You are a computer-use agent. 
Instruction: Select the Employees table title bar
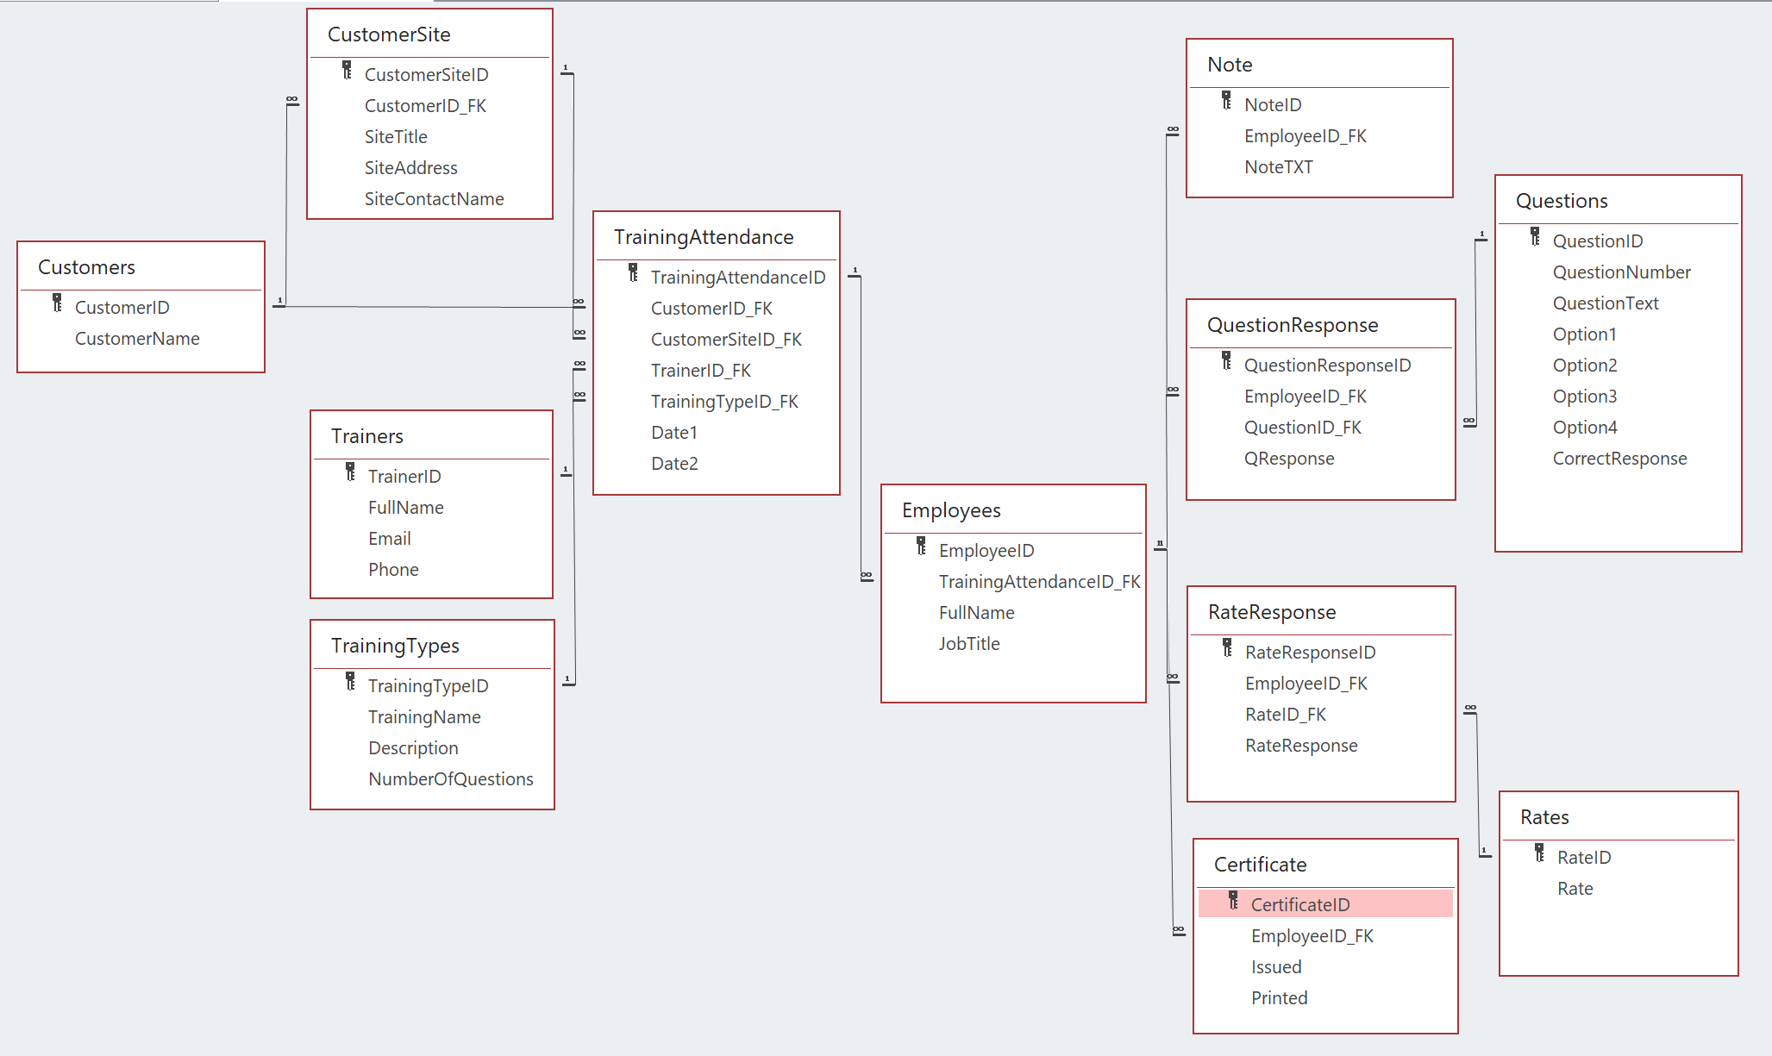951,510
